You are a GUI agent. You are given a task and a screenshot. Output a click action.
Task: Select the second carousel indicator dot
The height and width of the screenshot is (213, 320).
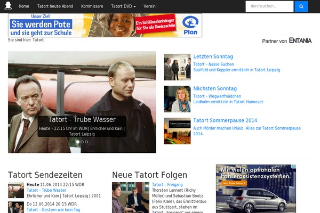[x=82, y=142]
